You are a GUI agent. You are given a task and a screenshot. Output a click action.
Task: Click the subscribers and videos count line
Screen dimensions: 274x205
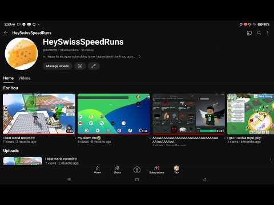tap(68, 50)
